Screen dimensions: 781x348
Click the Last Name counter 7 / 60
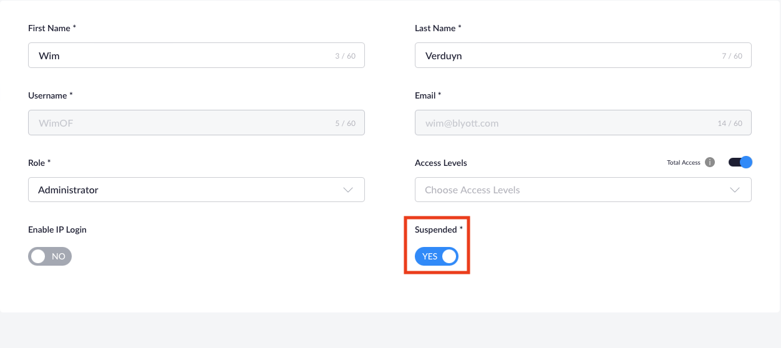pyautogui.click(x=732, y=56)
